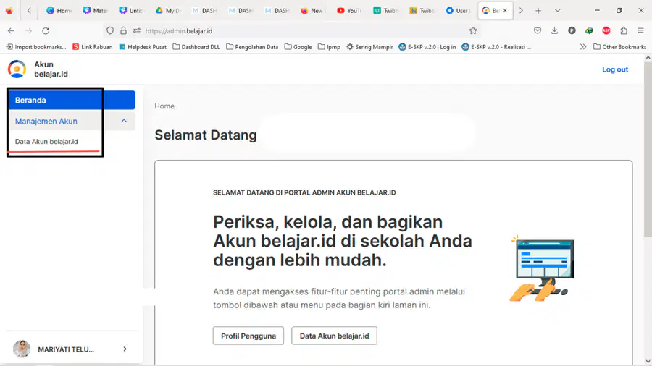
Task: Reload the page with the refresh icon
Action: pos(46,30)
